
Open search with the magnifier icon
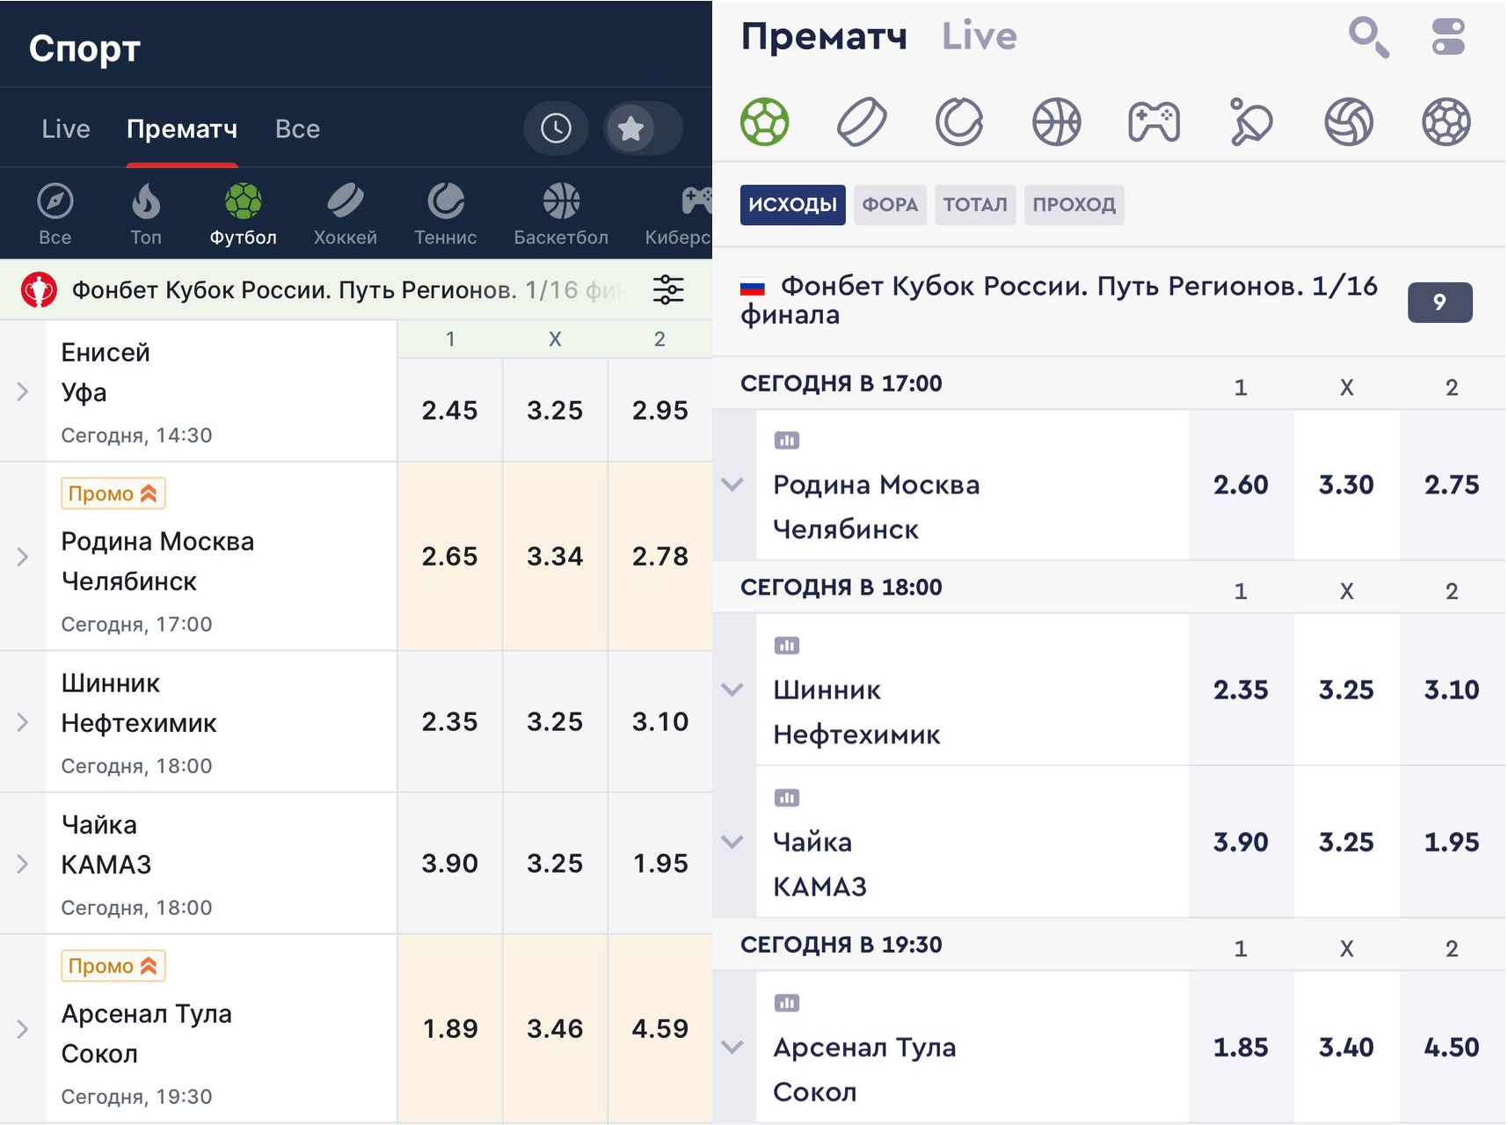[x=1368, y=38]
